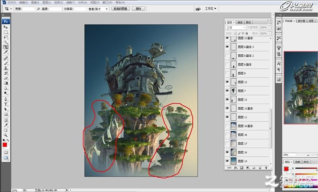Hide layer 图层 8 副本 3
Viewport: 318px width, 192px height.
pos(227,47)
